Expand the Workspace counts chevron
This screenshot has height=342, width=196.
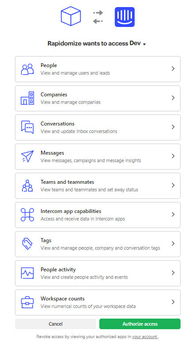coord(173,302)
